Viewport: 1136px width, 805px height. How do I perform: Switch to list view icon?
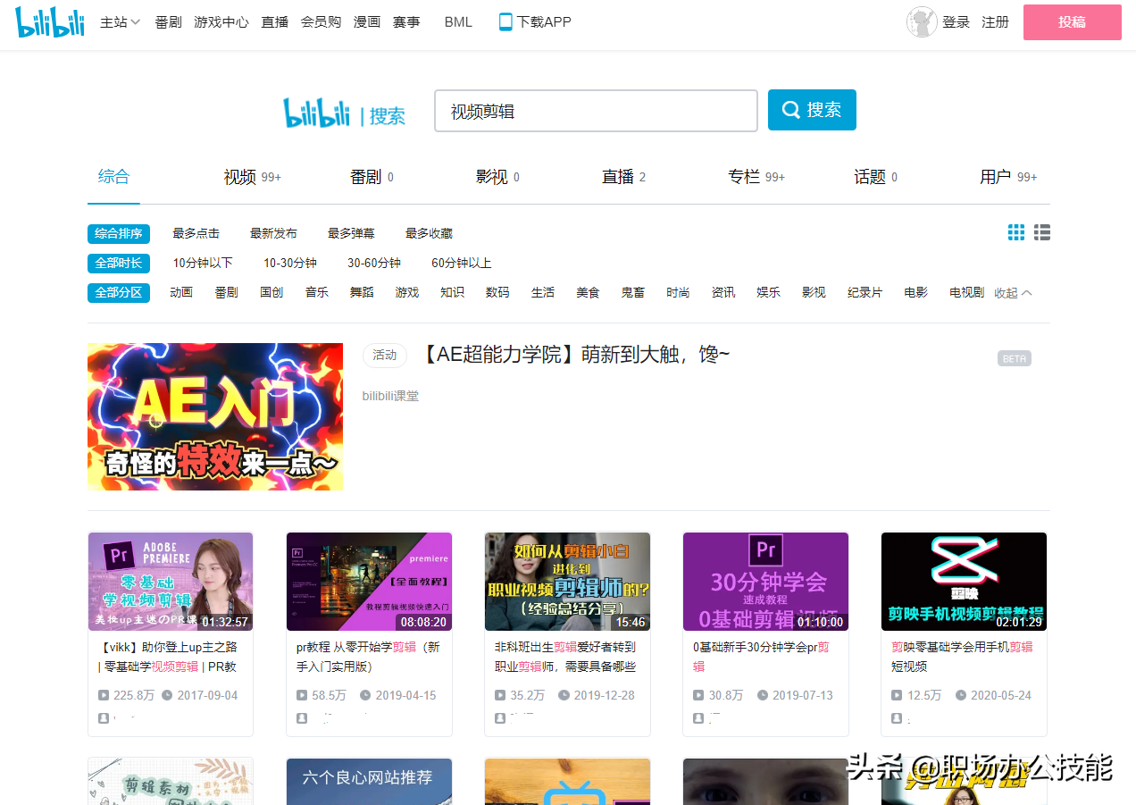point(1042,232)
